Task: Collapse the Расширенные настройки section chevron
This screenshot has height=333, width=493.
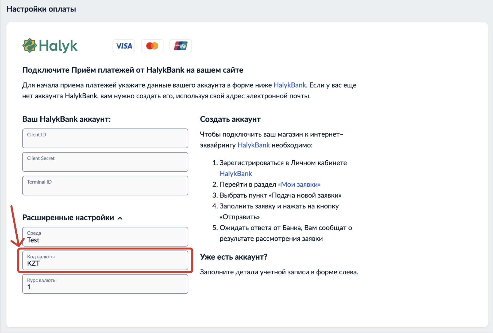Action: 120,218
